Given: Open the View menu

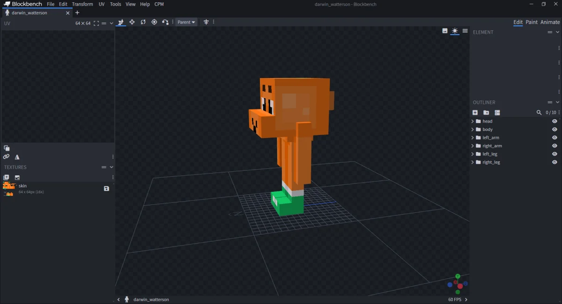Looking at the screenshot, I should click(131, 4).
